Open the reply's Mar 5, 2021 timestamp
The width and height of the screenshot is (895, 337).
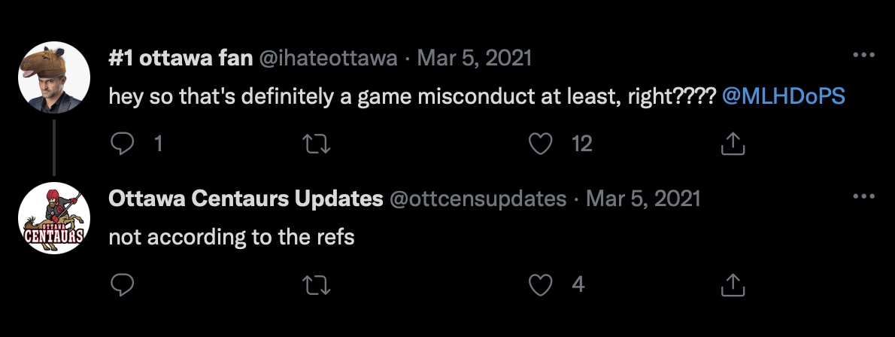[x=643, y=199]
